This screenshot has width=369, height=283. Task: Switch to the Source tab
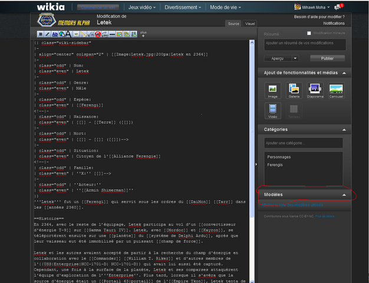click(233, 24)
